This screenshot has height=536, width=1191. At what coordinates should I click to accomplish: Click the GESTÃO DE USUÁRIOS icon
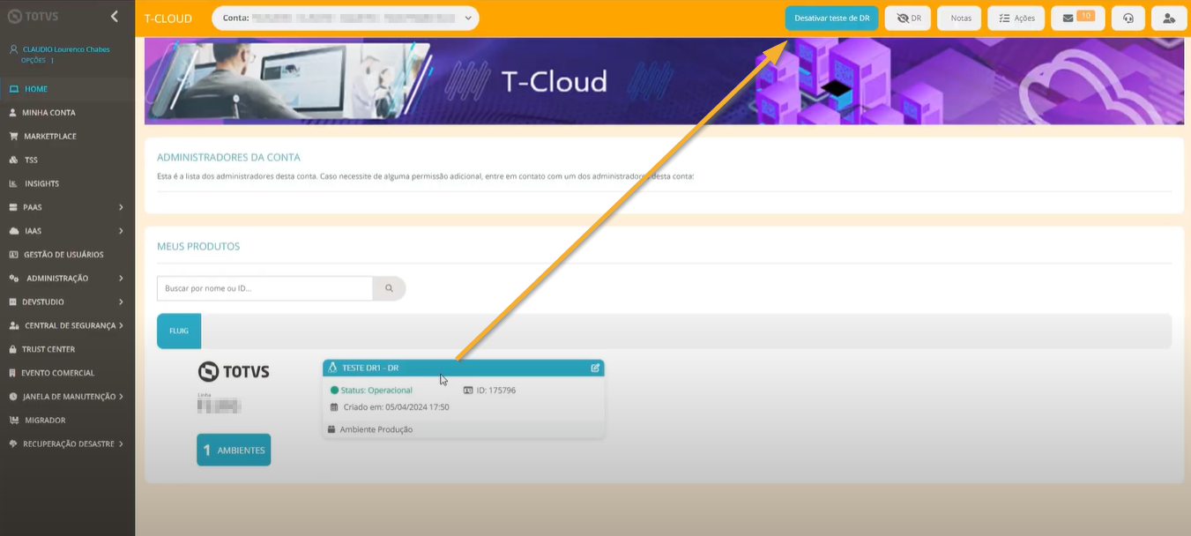13,255
